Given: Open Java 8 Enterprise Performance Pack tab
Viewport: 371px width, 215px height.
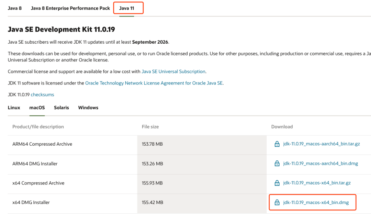Looking at the screenshot, I should [x=70, y=8].
